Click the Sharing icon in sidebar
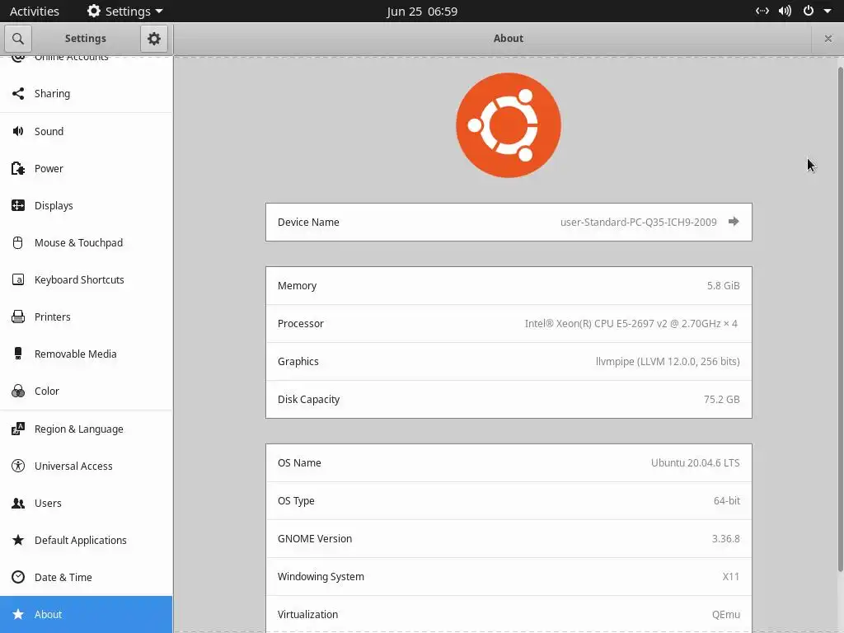This screenshot has height=633, width=844. click(x=18, y=94)
